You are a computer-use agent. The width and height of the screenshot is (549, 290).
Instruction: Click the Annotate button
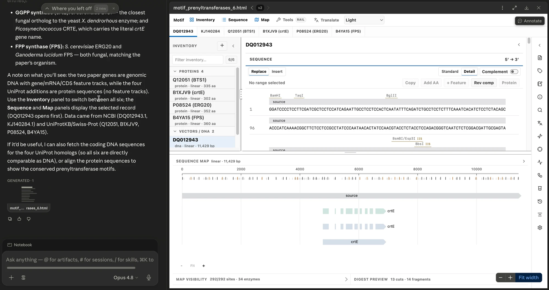[x=530, y=21]
